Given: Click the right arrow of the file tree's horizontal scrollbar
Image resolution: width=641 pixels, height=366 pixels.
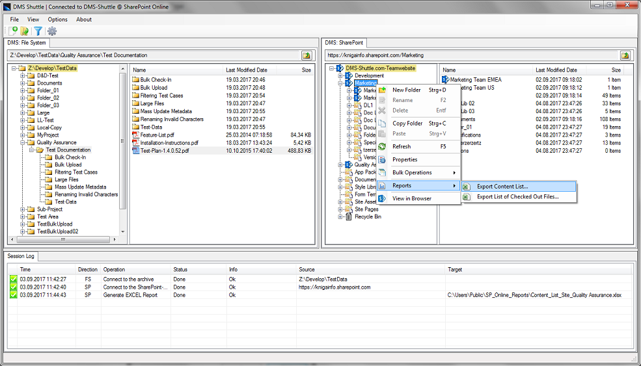Looking at the screenshot, I should point(115,239).
